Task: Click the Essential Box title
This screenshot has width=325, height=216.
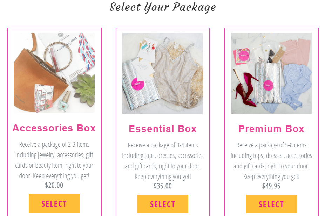Action: coord(163,129)
